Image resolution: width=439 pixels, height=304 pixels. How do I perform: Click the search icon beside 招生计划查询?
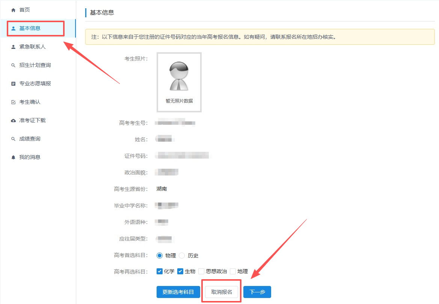[x=14, y=65]
